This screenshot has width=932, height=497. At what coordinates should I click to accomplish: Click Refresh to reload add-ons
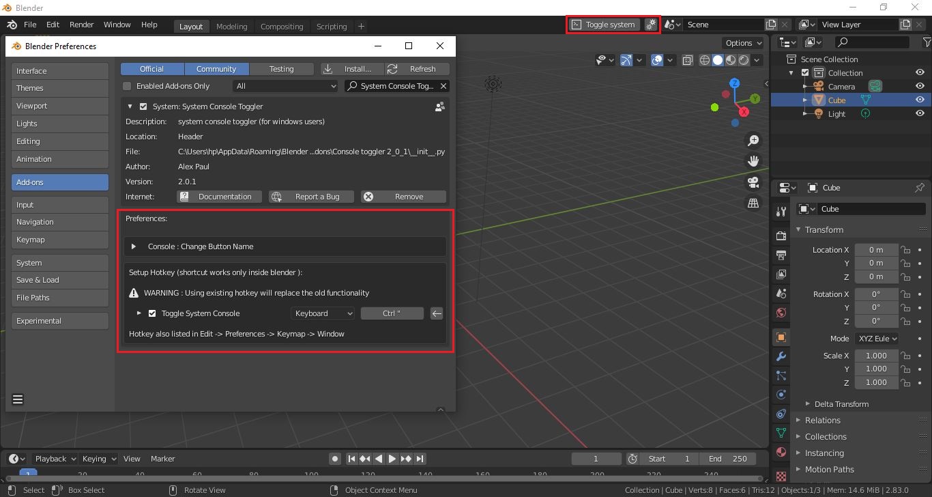coord(416,68)
